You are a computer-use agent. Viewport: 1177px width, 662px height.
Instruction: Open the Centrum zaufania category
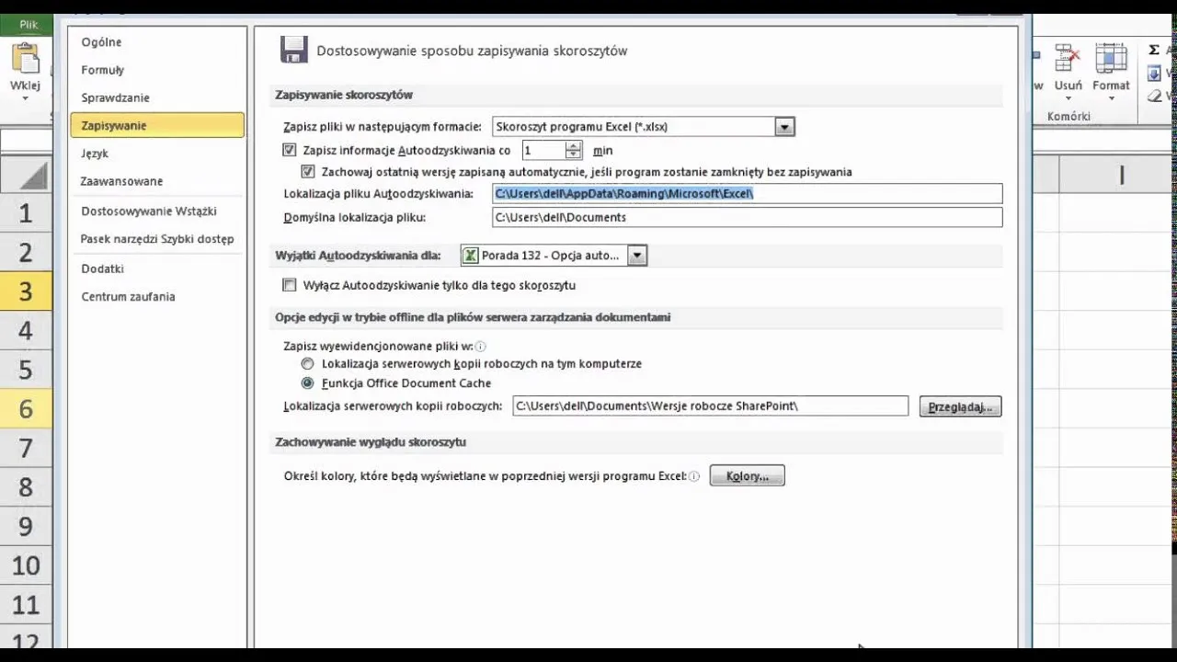pyautogui.click(x=157, y=296)
